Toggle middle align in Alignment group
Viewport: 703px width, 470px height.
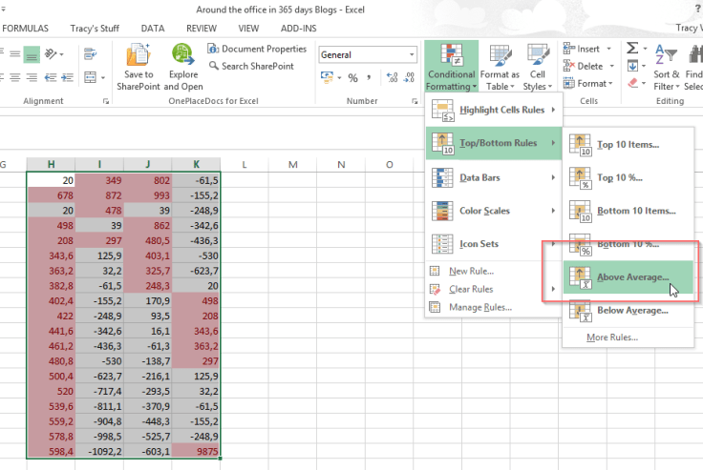32,54
